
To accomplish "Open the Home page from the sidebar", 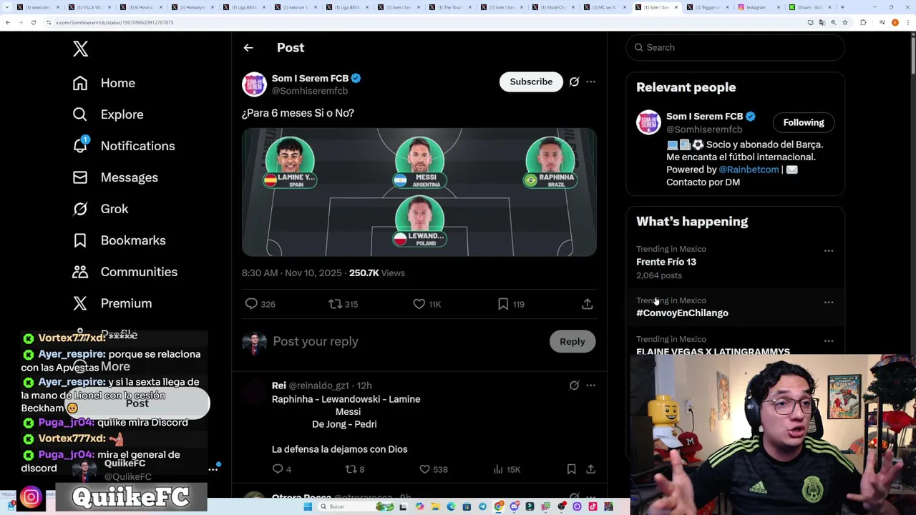I will coord(104,83).
